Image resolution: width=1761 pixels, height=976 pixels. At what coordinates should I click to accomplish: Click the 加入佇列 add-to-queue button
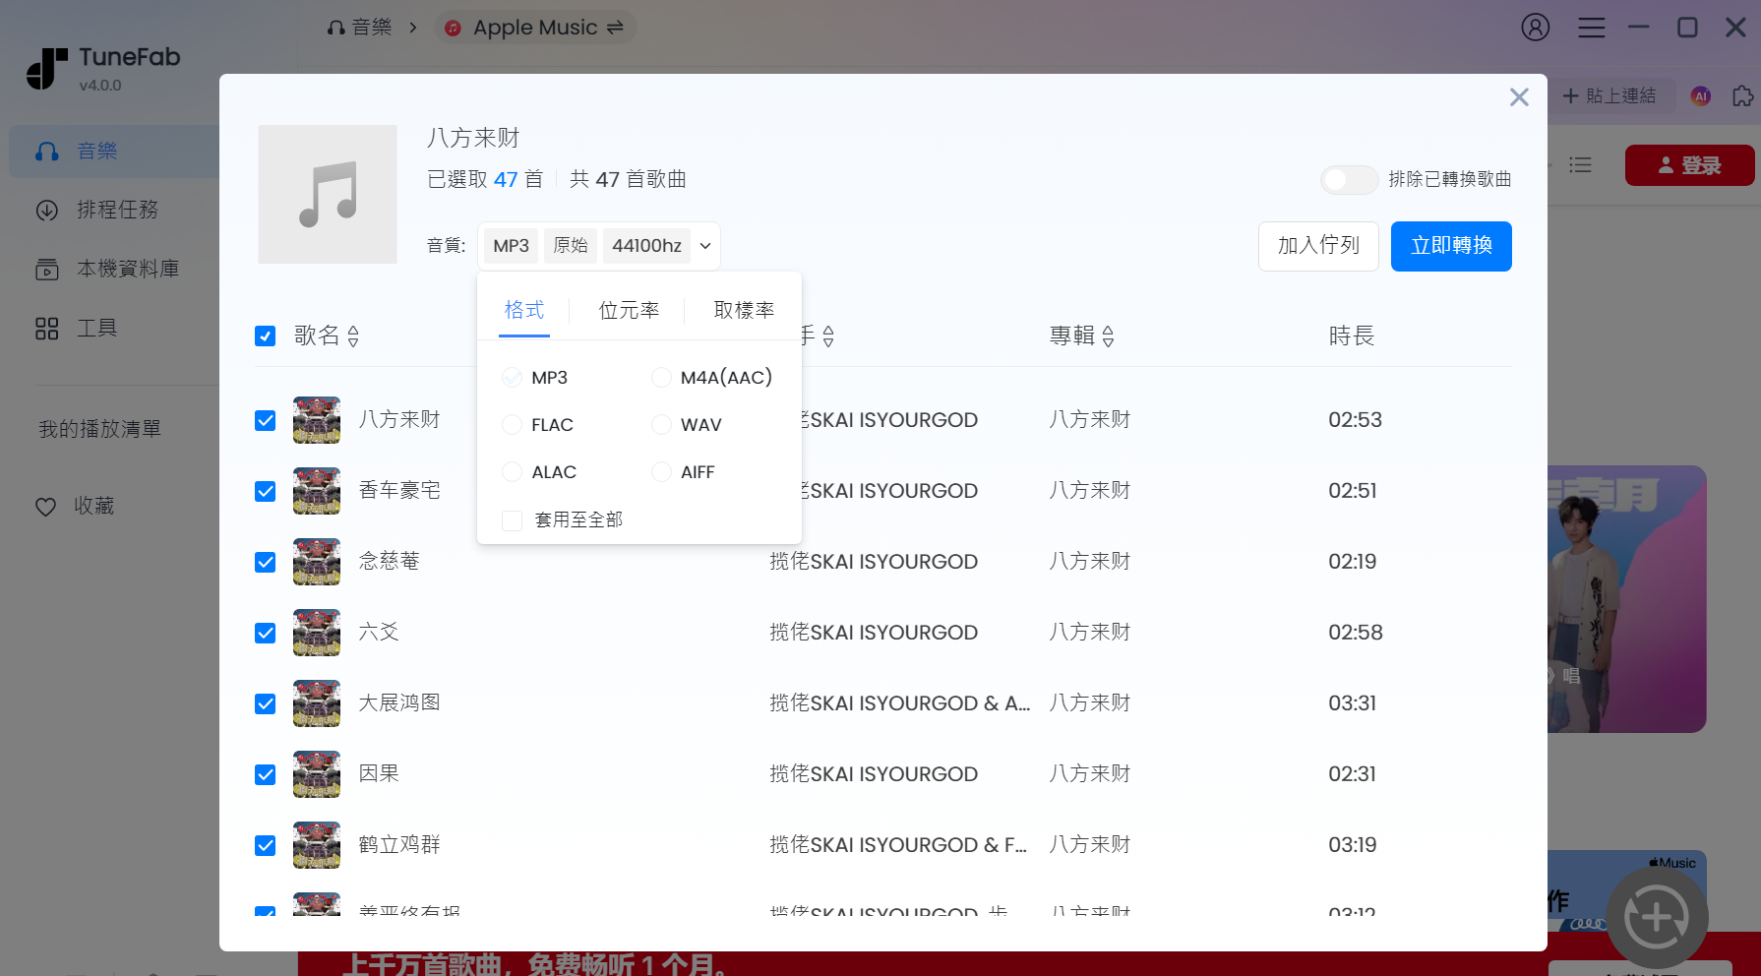pos(1317,246)
